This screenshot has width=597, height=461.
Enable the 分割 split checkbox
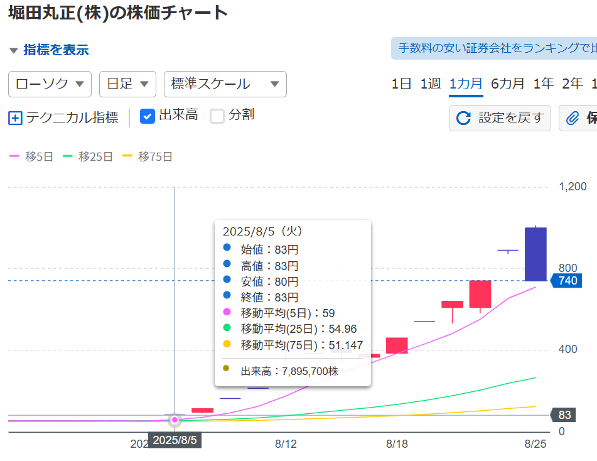click(217, 116)
